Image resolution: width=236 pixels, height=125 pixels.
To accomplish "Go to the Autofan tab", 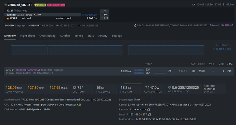I will 65,36.
